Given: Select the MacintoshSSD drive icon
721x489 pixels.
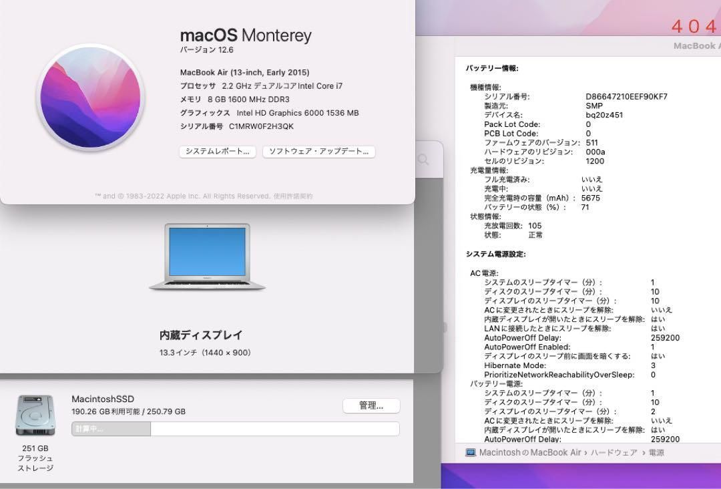Looking at the screenshot, I should point(35,416).
